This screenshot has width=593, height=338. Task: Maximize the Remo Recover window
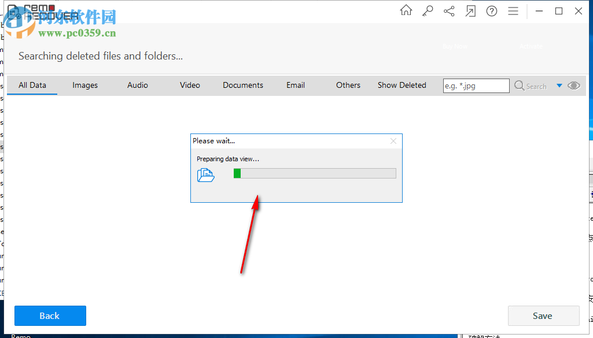tap(559, 11)
